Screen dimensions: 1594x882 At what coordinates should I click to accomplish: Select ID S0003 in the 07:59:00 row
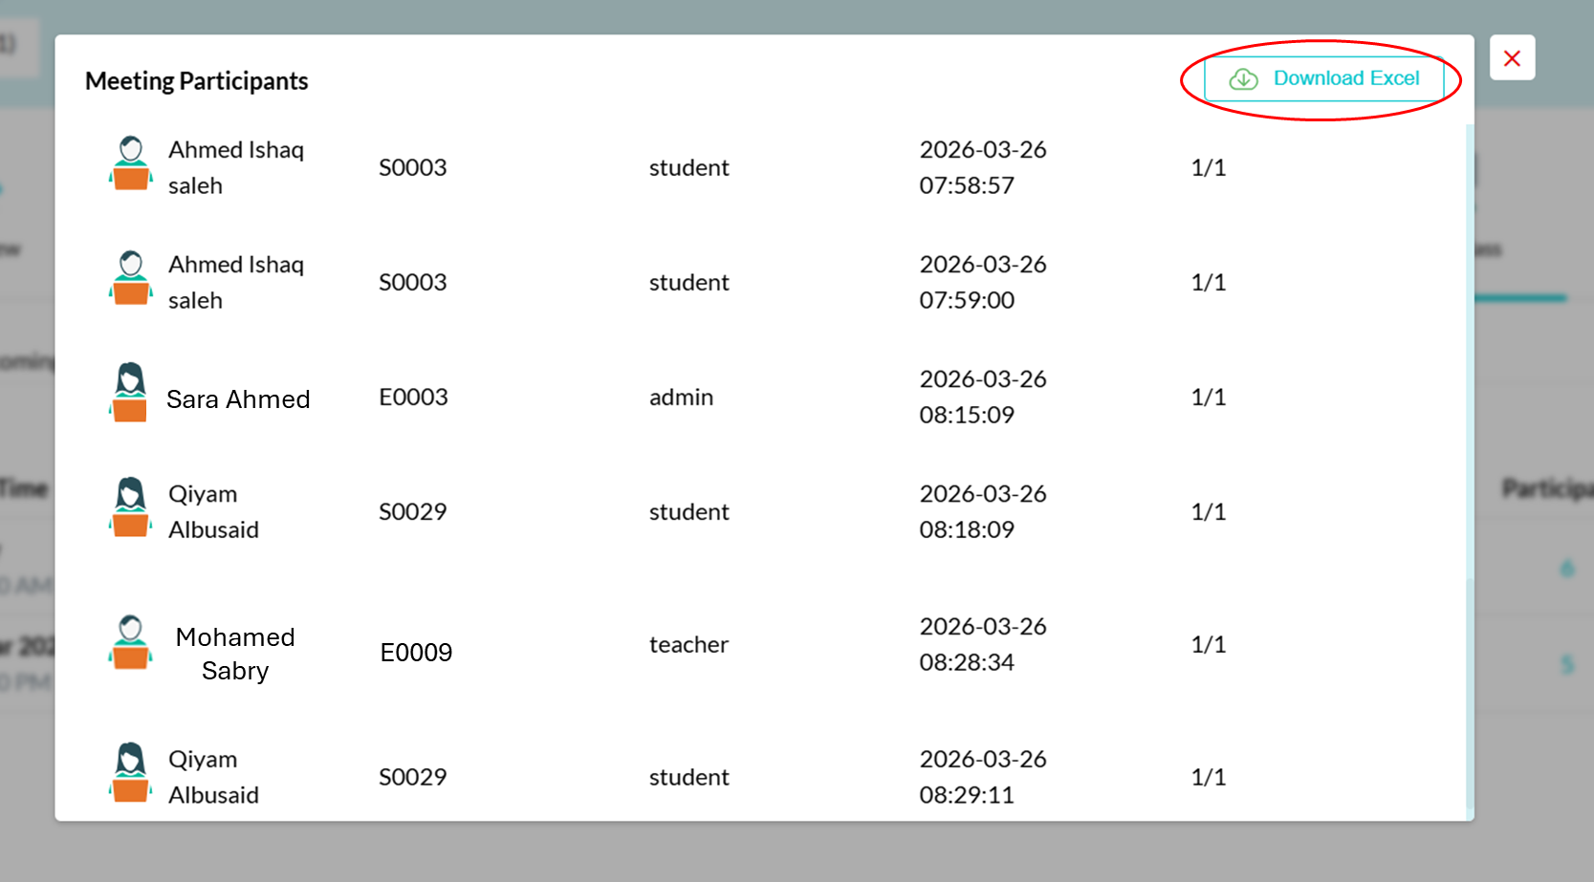pos(412,282)
